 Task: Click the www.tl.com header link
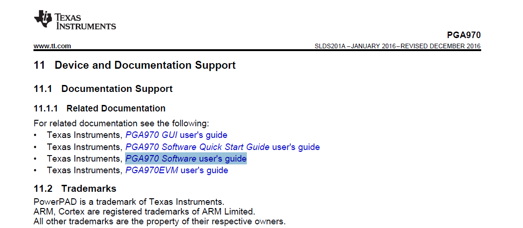[x=53, y=46]
